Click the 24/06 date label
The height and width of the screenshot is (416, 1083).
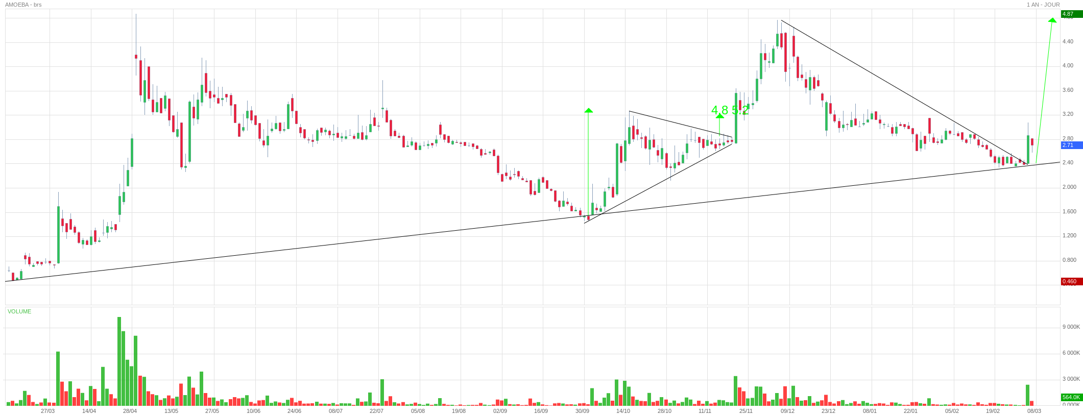coord(294,411)
